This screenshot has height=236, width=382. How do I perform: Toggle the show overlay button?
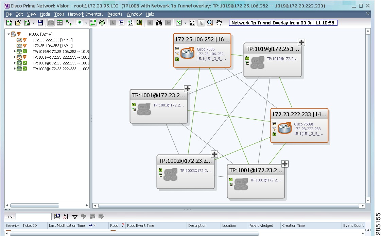93,23
